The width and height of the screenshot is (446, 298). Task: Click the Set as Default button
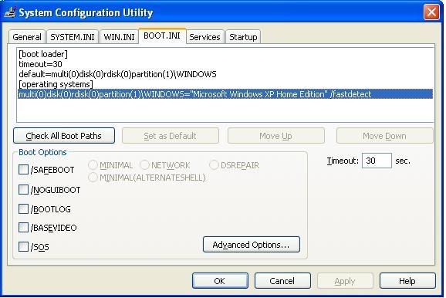click(170, 136)
